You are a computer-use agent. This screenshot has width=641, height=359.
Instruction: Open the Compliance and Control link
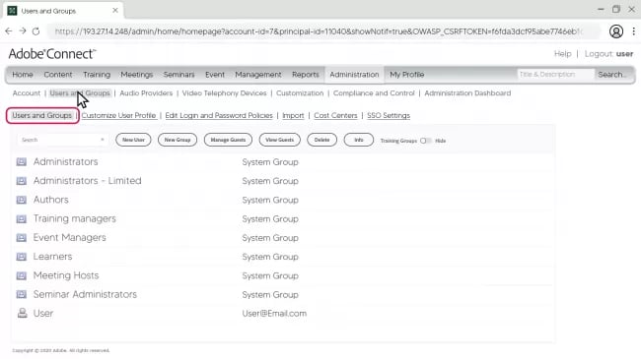click(x=374, y=93)
